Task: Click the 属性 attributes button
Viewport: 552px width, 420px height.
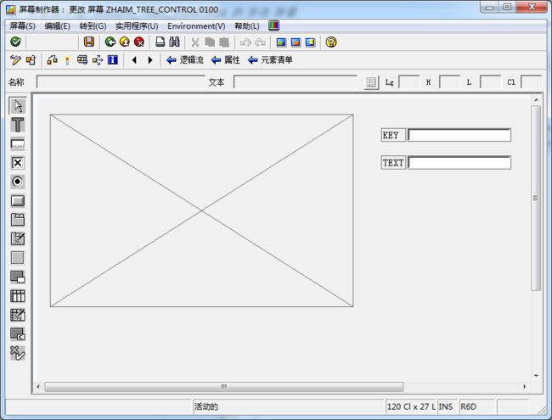Action: point(226,60)
